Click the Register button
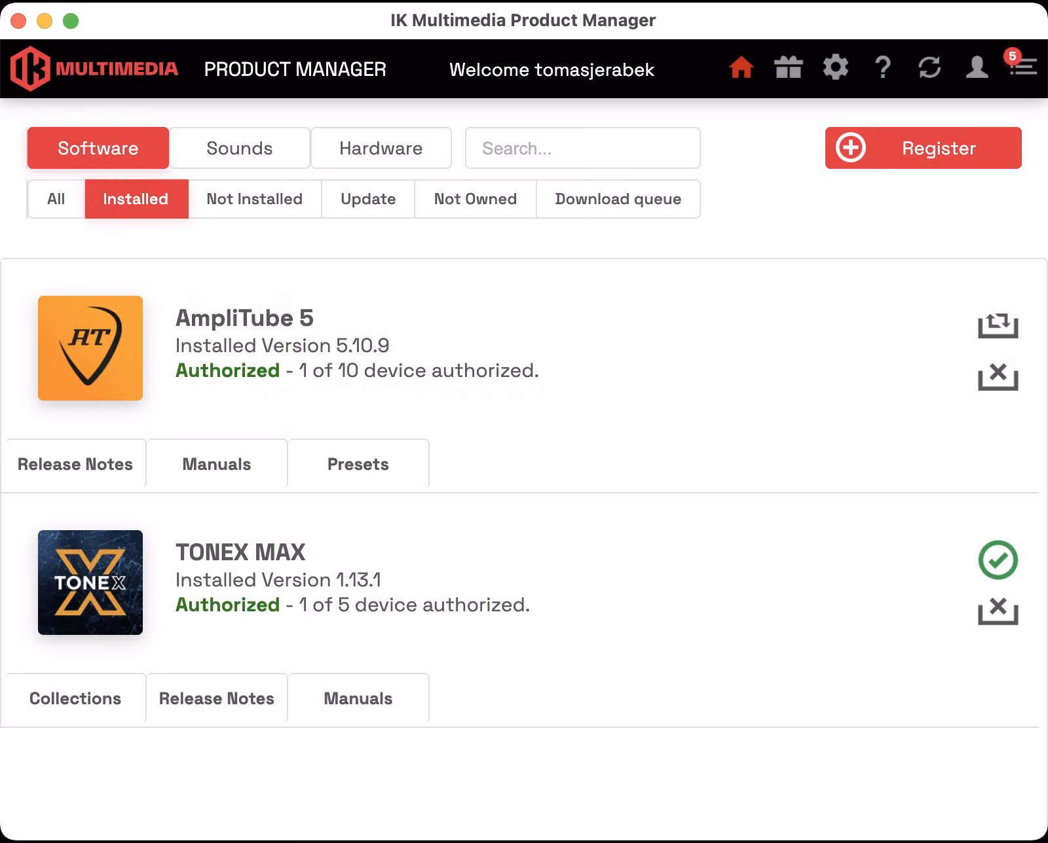Viewport: 1048px width, 843px height. point(923,148)
